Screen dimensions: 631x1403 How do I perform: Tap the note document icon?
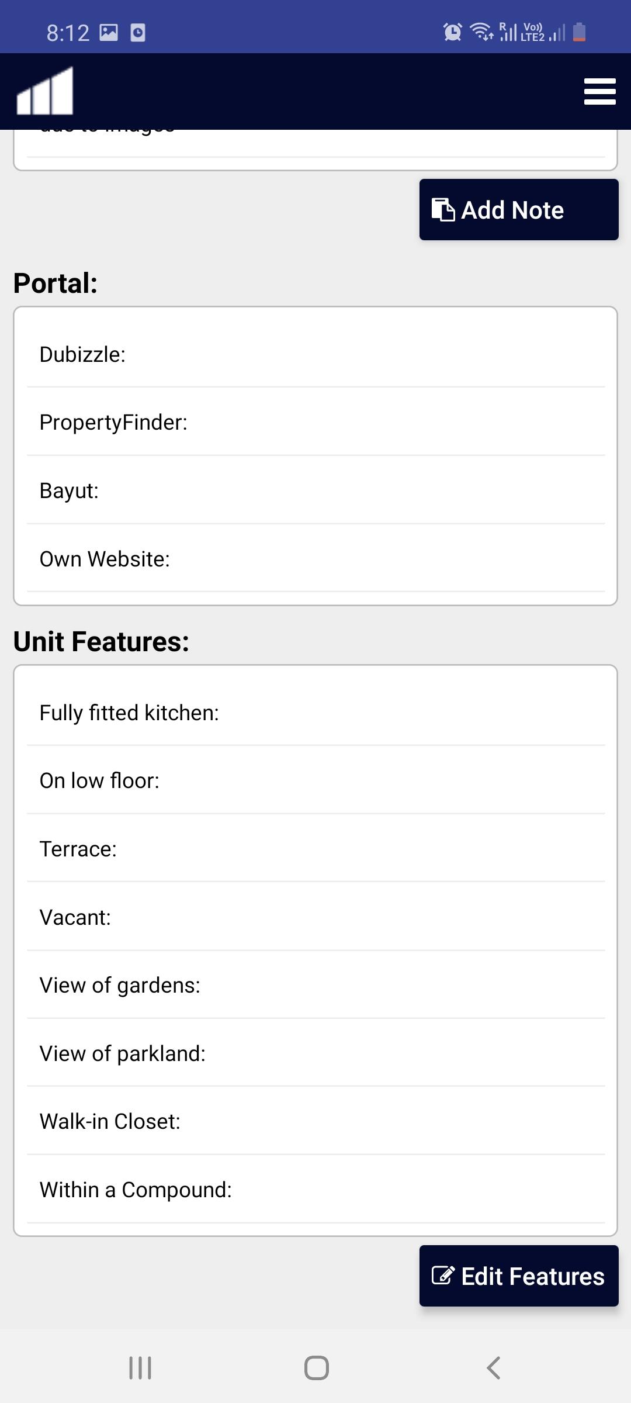tap(443, 210)
